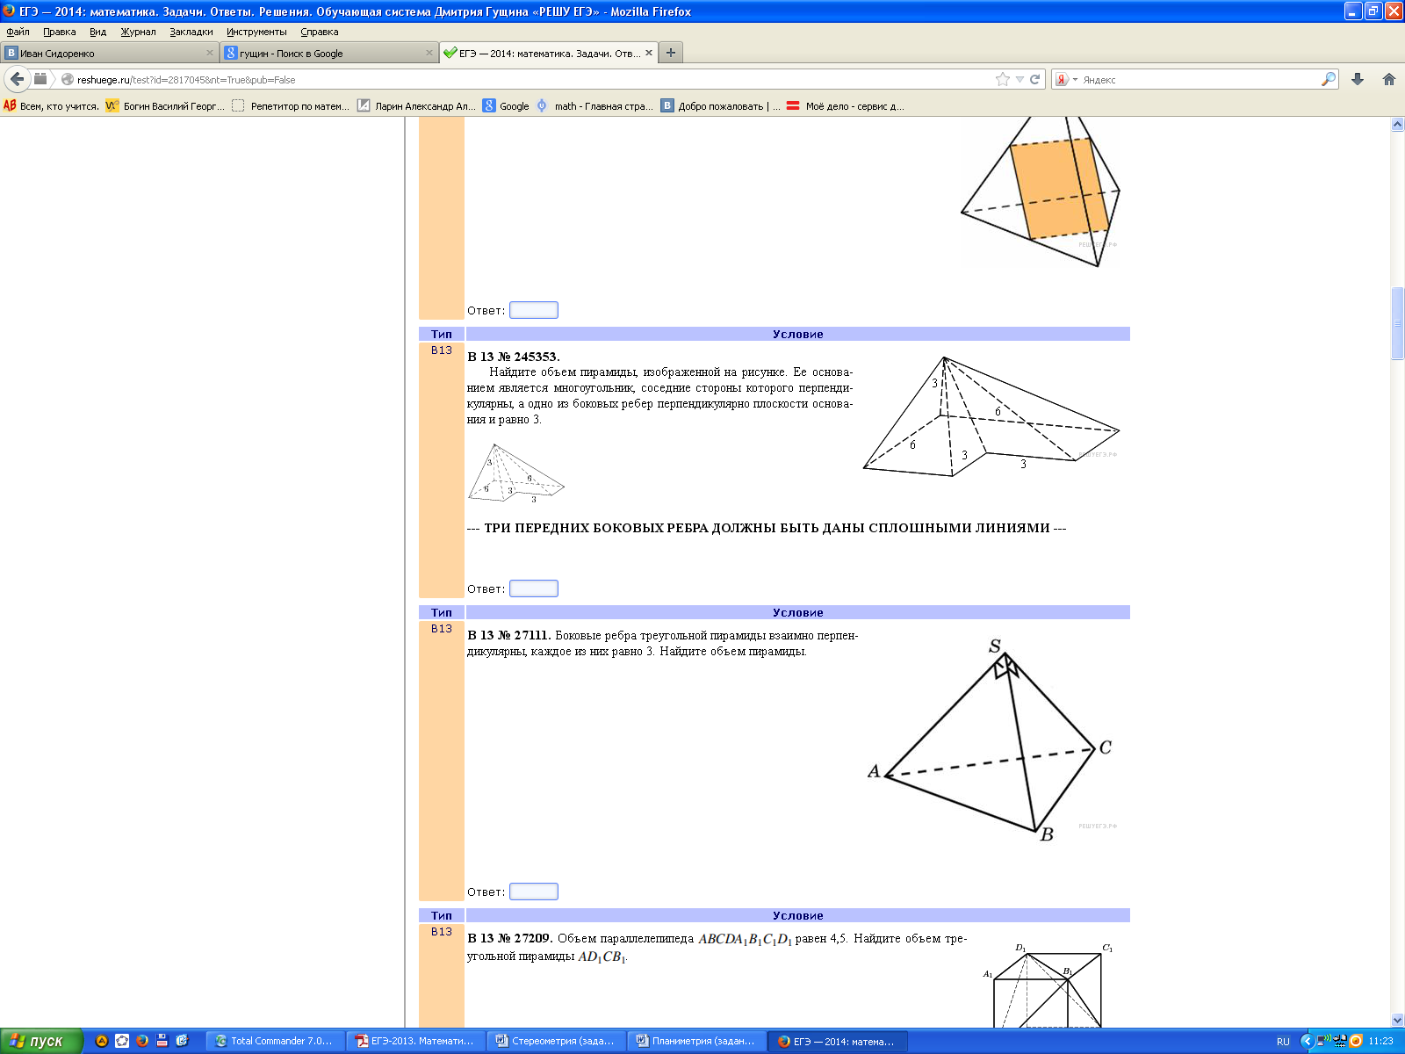Open the Downloads arrow icon

tap(1358, 79)
